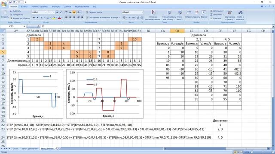Toggle underline formatting
Image resolution: width=275 pixels, height=154 pixels.
[x=42, y=18]
